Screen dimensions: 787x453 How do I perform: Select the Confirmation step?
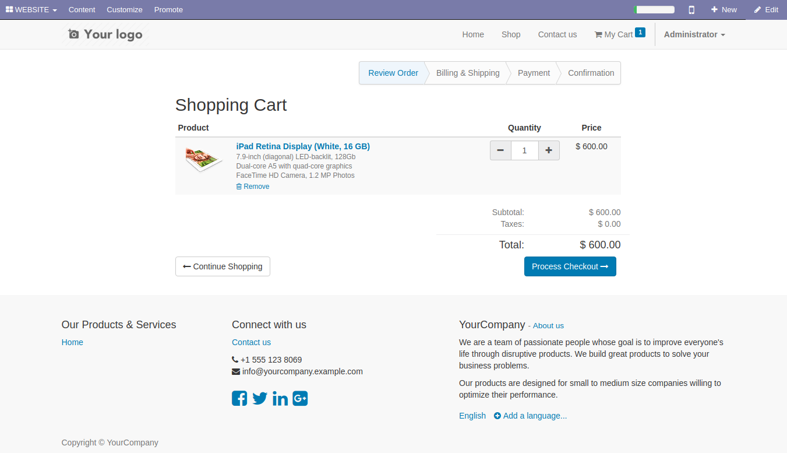[591, 73]
